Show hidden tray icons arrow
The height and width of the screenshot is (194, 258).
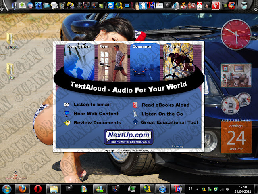[197, 189]
